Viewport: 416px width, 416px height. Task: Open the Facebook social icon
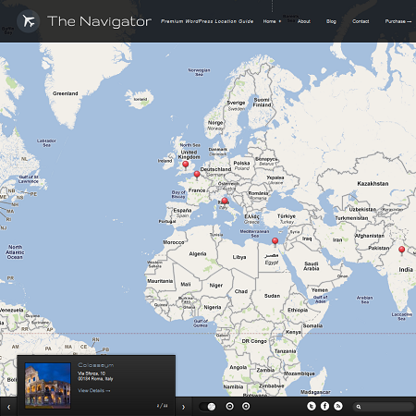point(324,406)
